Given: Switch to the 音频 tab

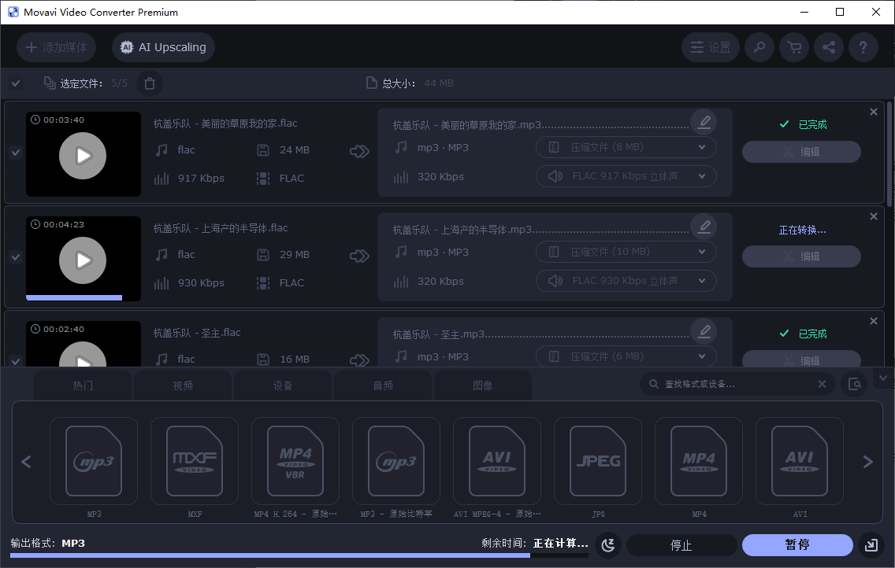Looking at the screenshot, I should [x=382, y=385].
